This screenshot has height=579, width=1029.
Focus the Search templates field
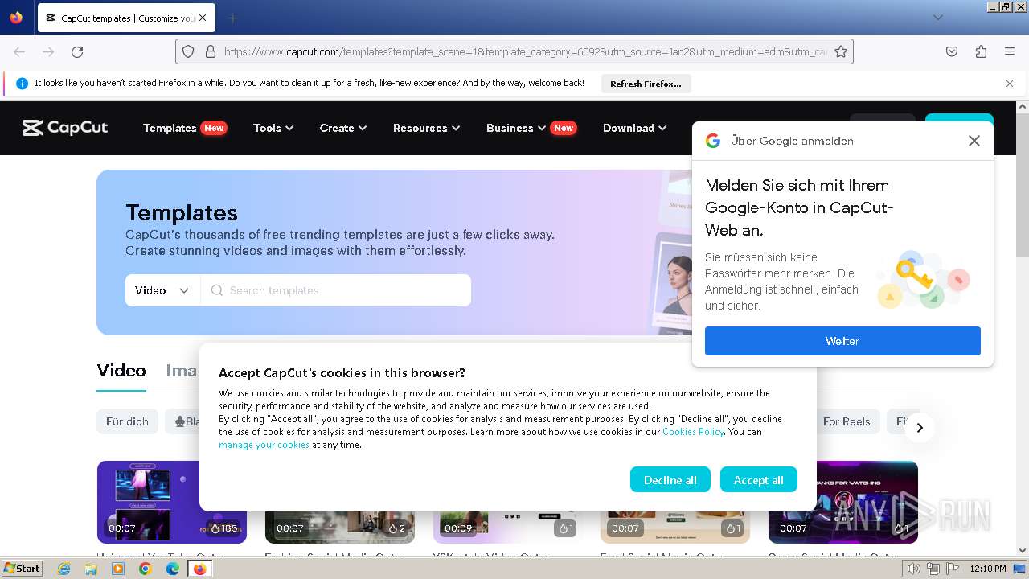(x=336, y=290)
